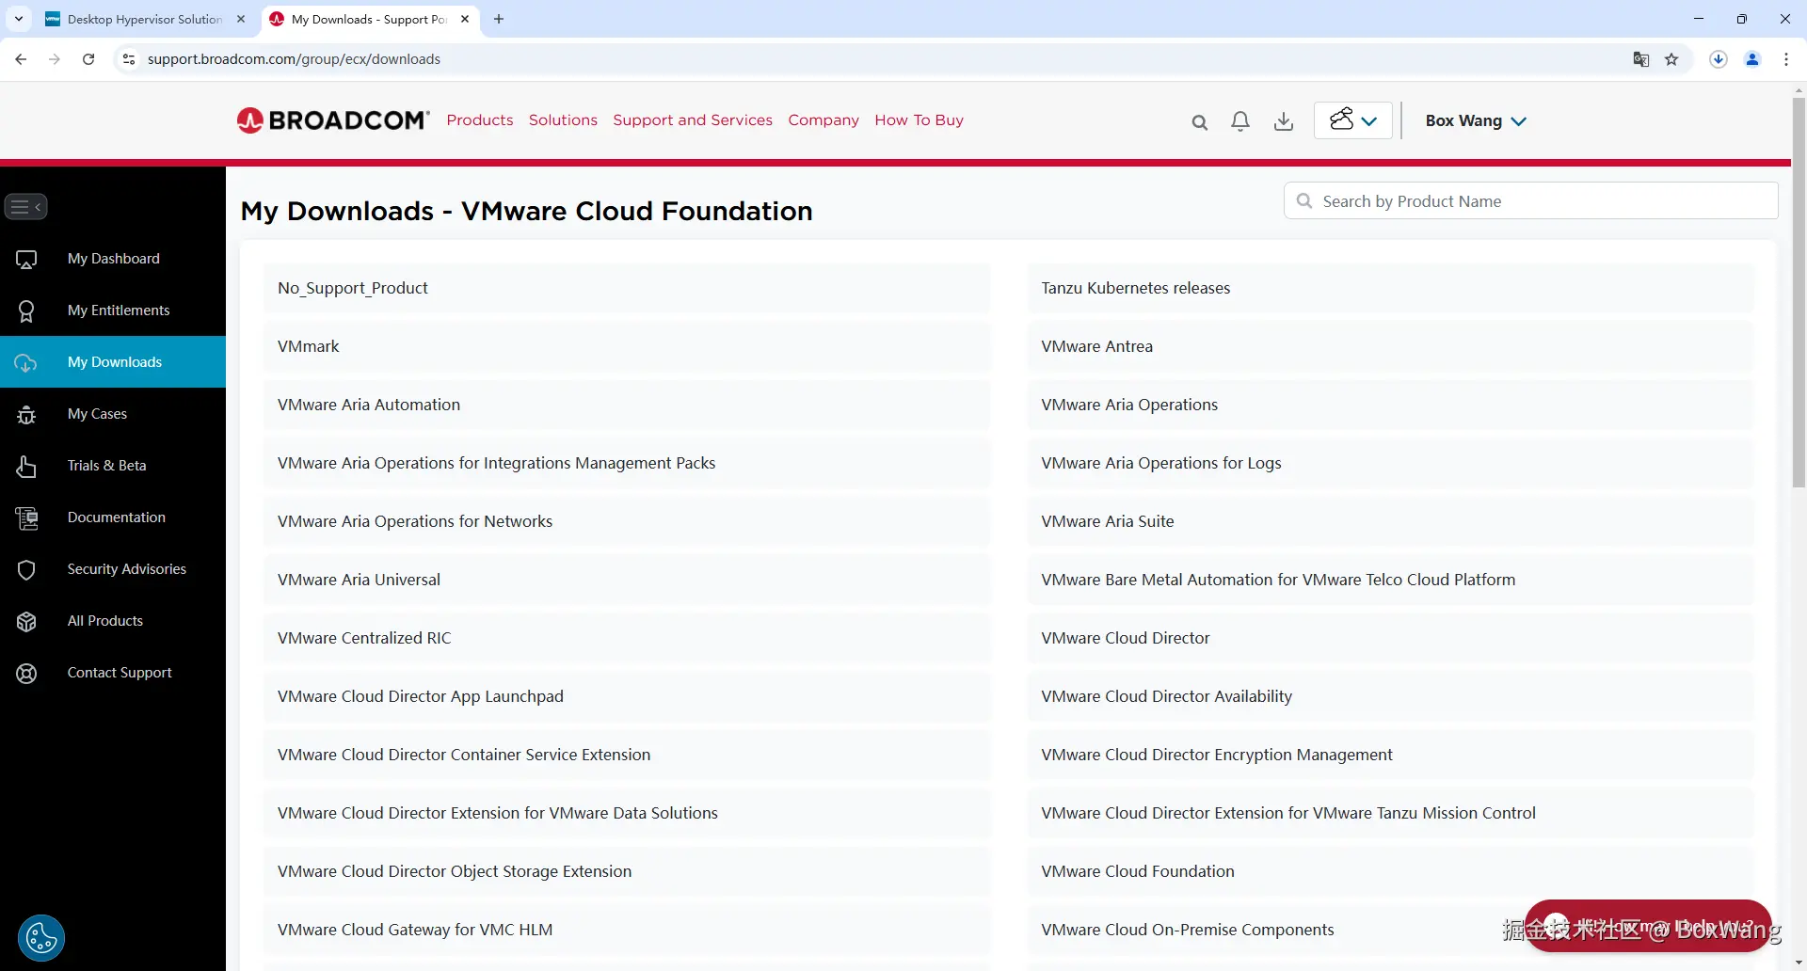Open VMware Cloud Director App Launchpad
The width and height of the screenshot is (1807, 971).
pos(627,696)
